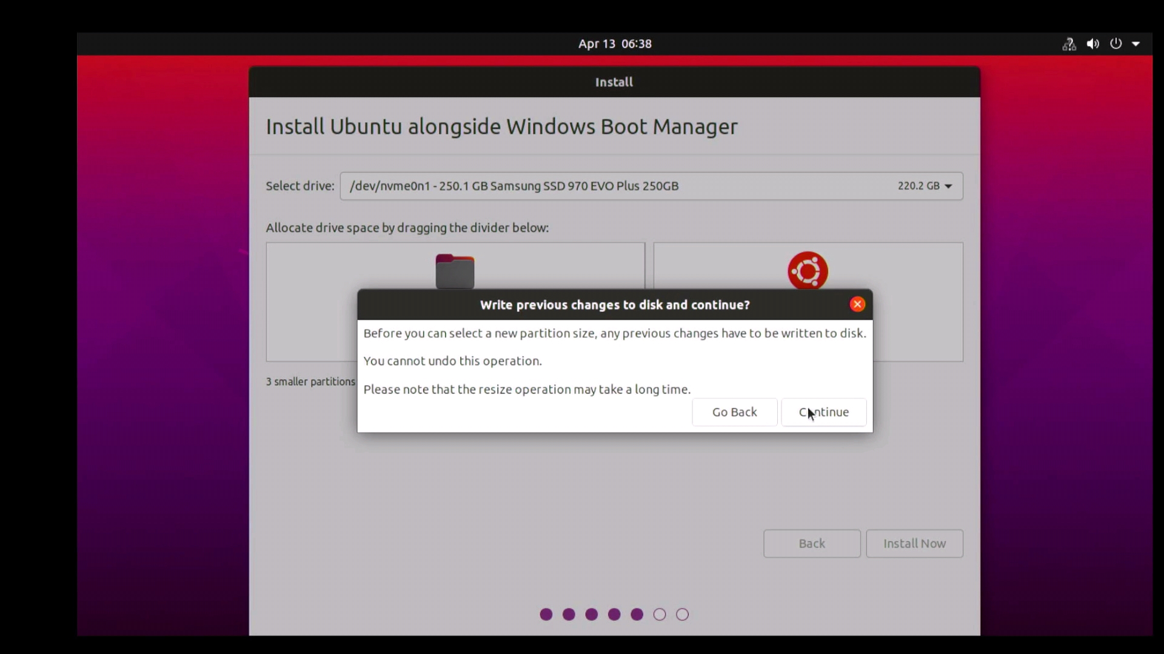
Task: Click the folder icon in the files partition
Action: [x=455, y=271]
